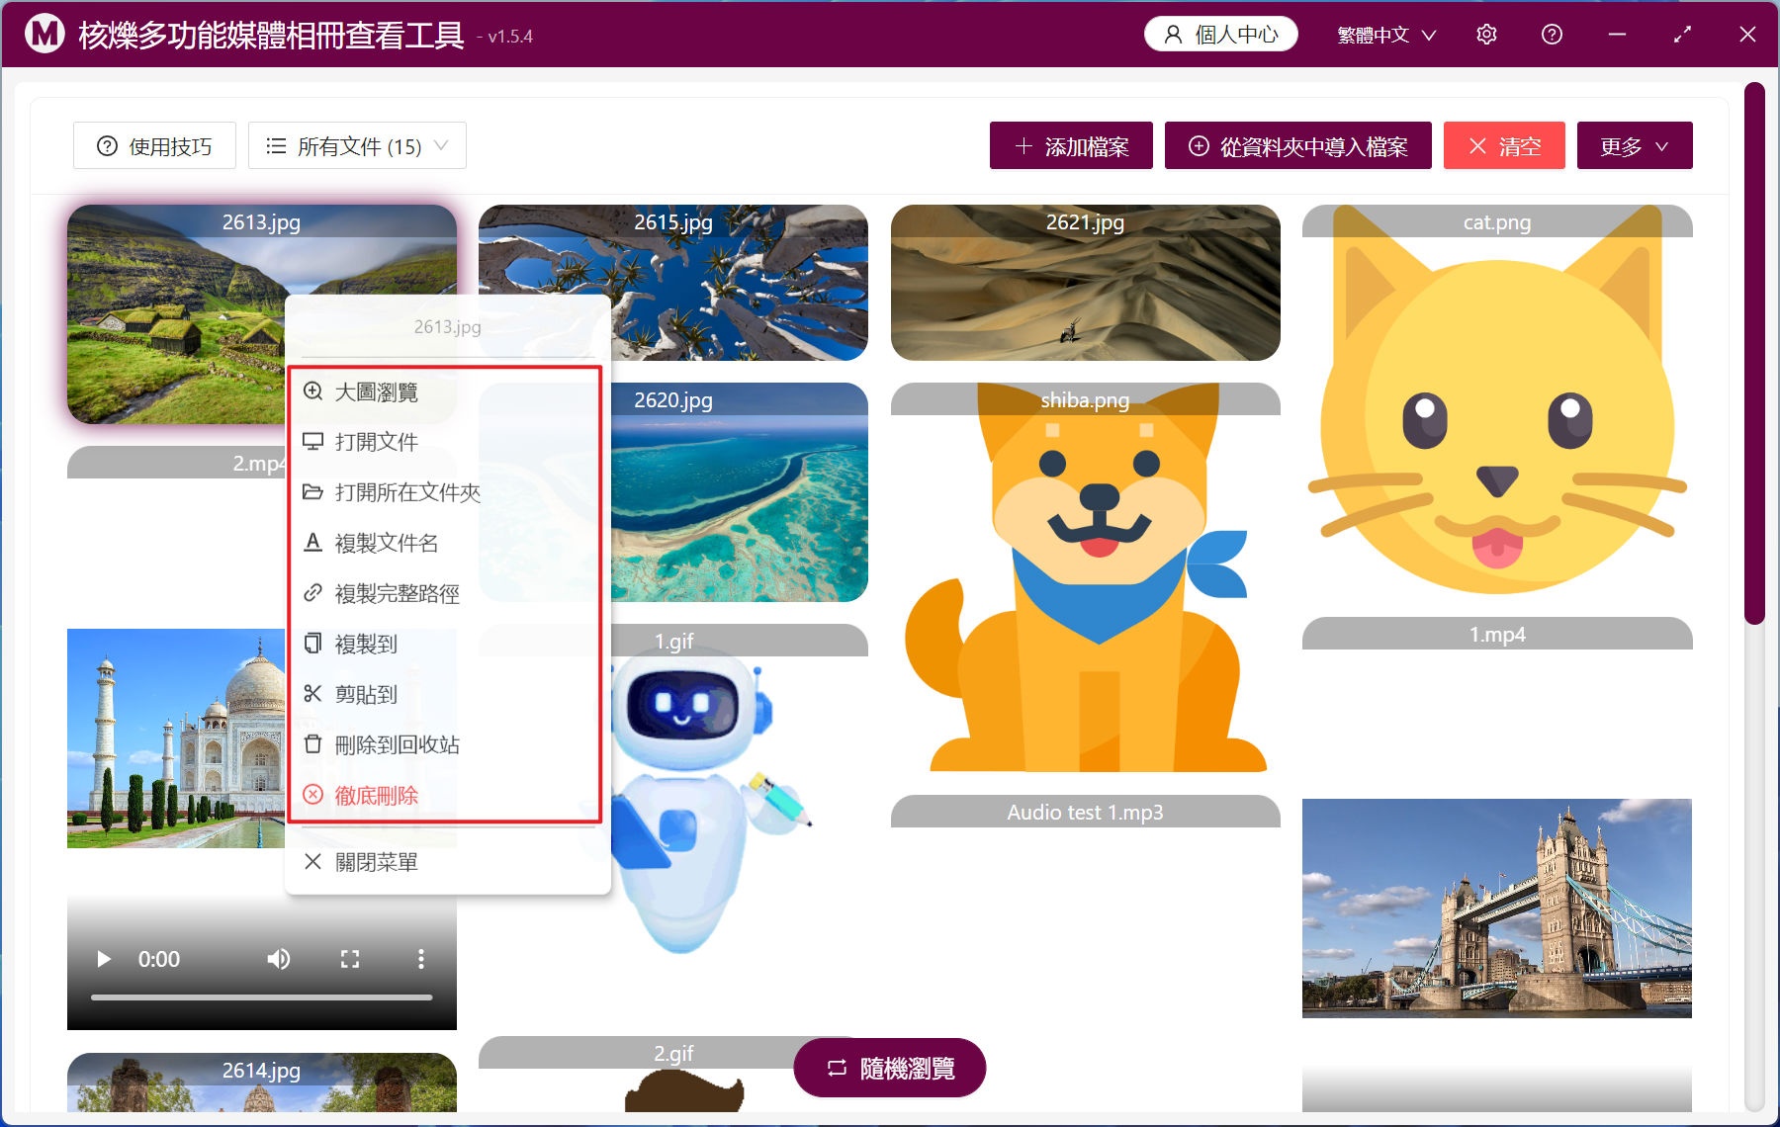
Task: Choose 複製文件名 menu entry
Action: point(445,543)
